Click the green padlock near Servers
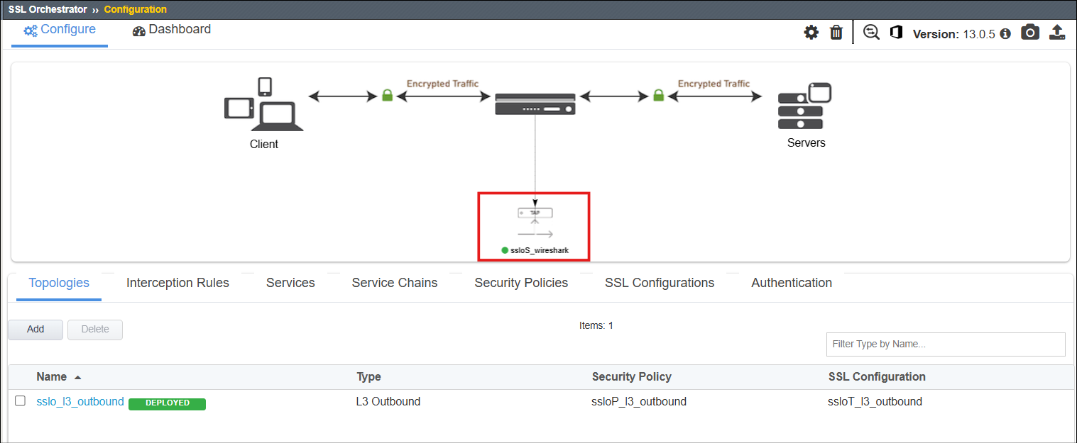Image resolution: width=1077 pixels, height=443 pixels. 658,95
